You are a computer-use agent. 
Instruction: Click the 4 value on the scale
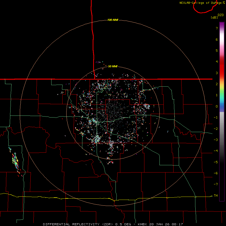pyautogui.click(x=217, y=62)
